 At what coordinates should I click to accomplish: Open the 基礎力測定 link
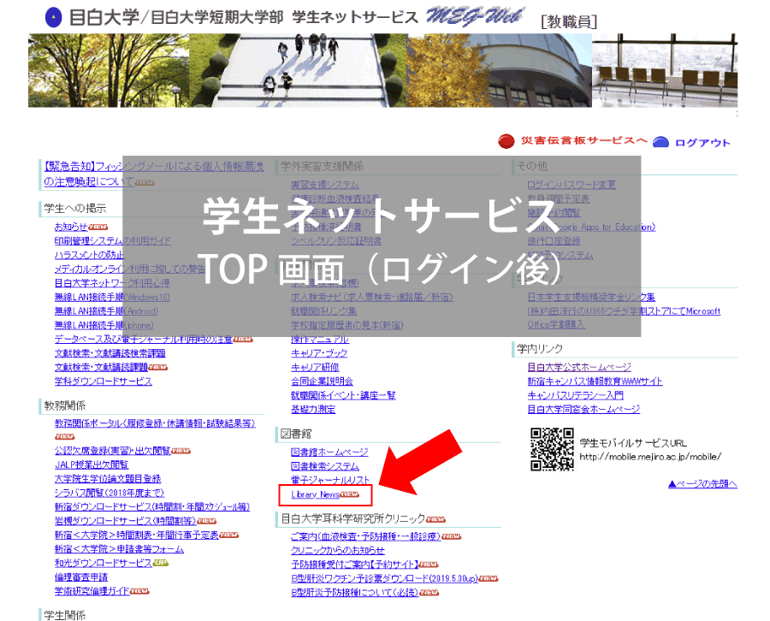pyautogui.click(x=313, y=410)
